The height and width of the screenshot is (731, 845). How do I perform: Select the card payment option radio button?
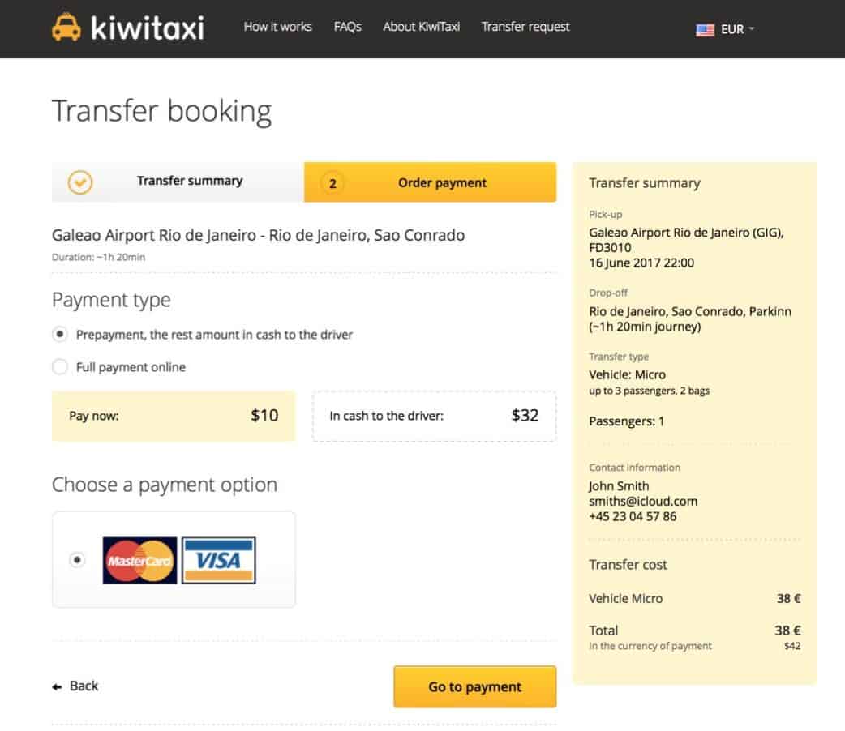point(77,559)
